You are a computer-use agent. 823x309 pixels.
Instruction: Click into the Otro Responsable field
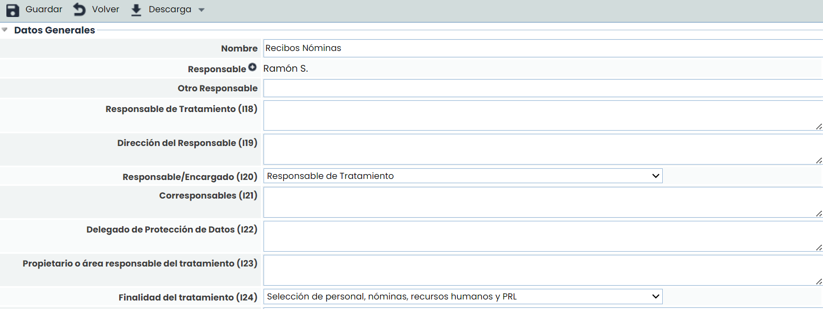(x=543, y=88)
